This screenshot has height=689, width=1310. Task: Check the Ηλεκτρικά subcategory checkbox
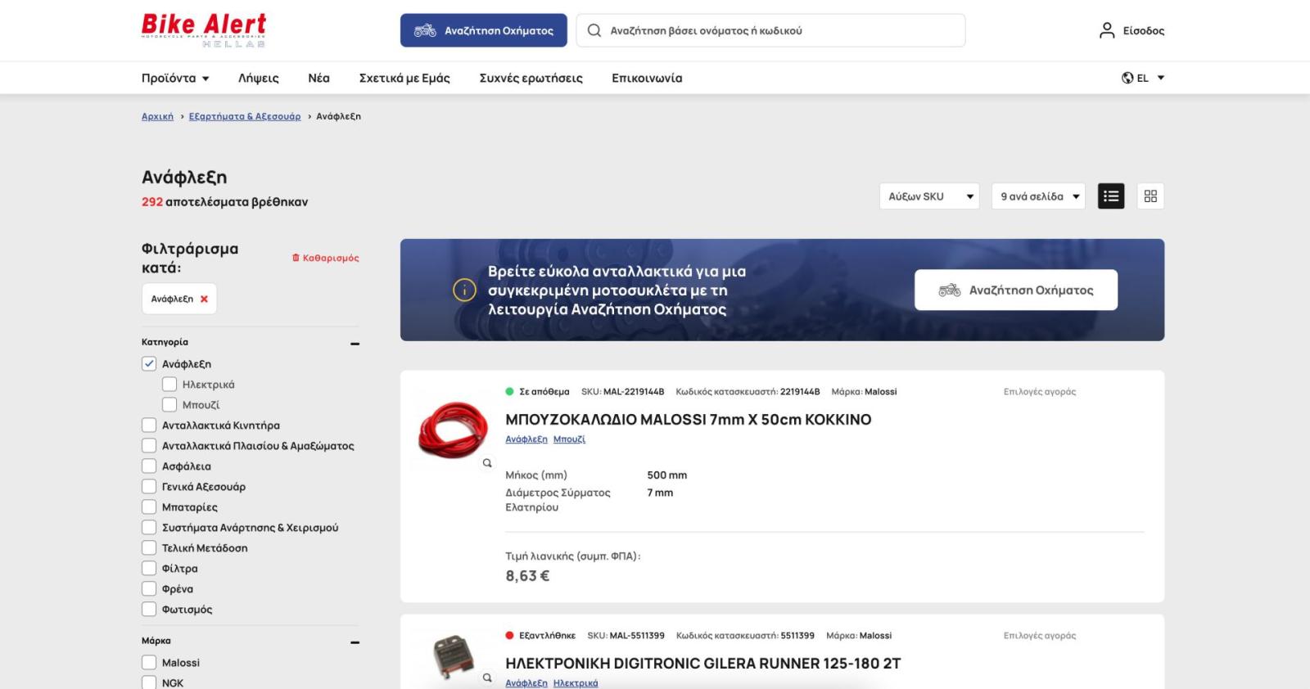click(x=169, y=385)
